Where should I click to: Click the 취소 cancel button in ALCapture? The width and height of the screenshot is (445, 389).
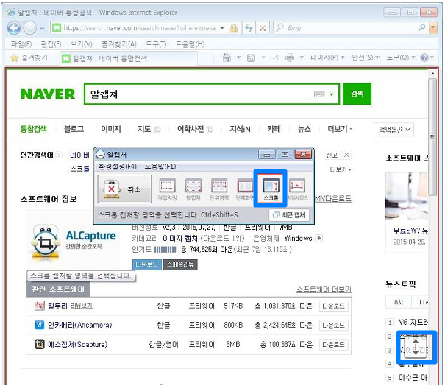click(124, 189)
